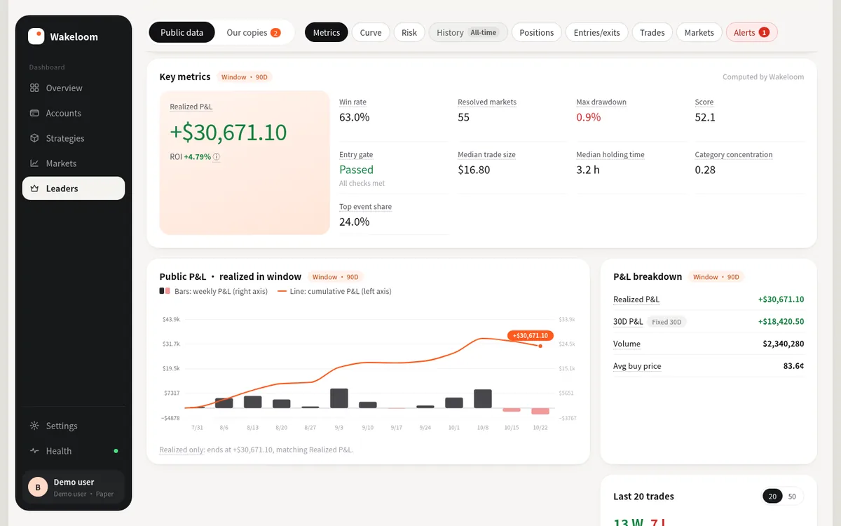Click the ROI info icon

pyautogui.click(x=217, y=157)
